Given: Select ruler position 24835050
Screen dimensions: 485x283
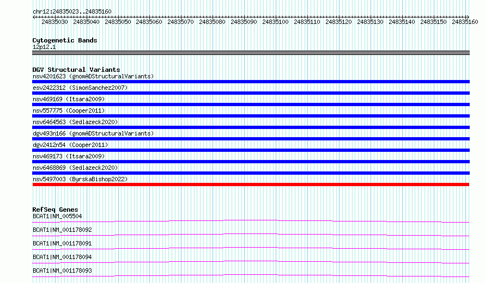Looking at the screenshot, I should point(118,22).
